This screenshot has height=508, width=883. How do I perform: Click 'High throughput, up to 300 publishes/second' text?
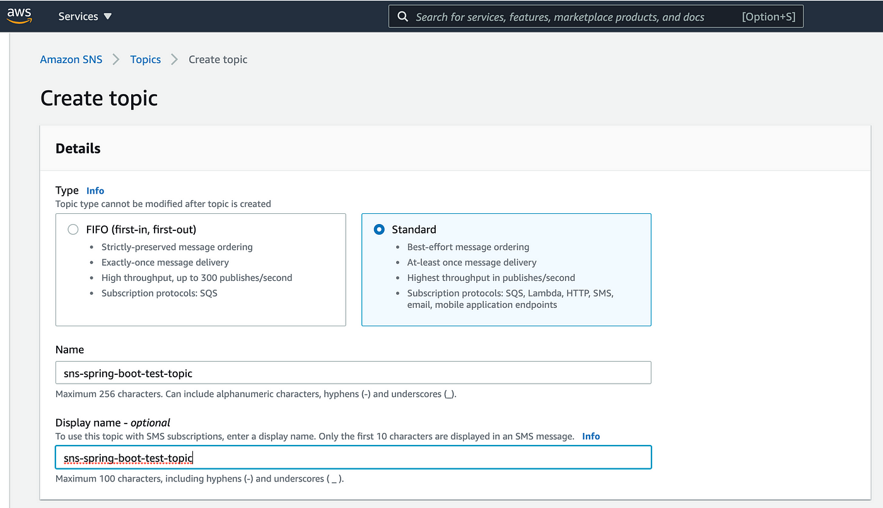197,278
